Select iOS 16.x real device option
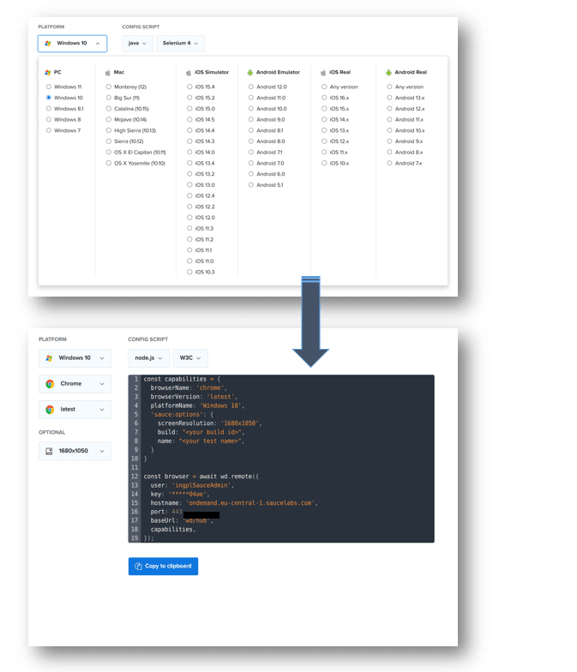 coord(324,98)
